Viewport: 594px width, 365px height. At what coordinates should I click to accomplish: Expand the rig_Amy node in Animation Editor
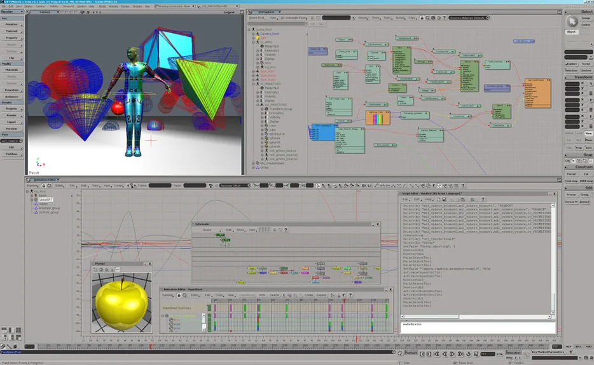click(x=27, y=191)
